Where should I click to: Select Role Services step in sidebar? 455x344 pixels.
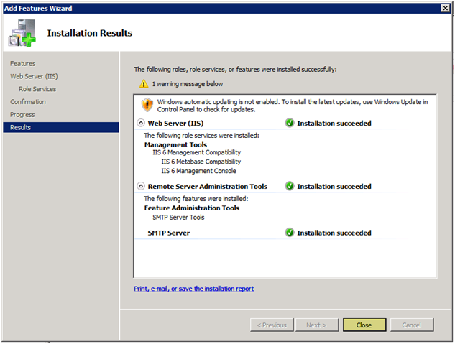coord(37,89)
